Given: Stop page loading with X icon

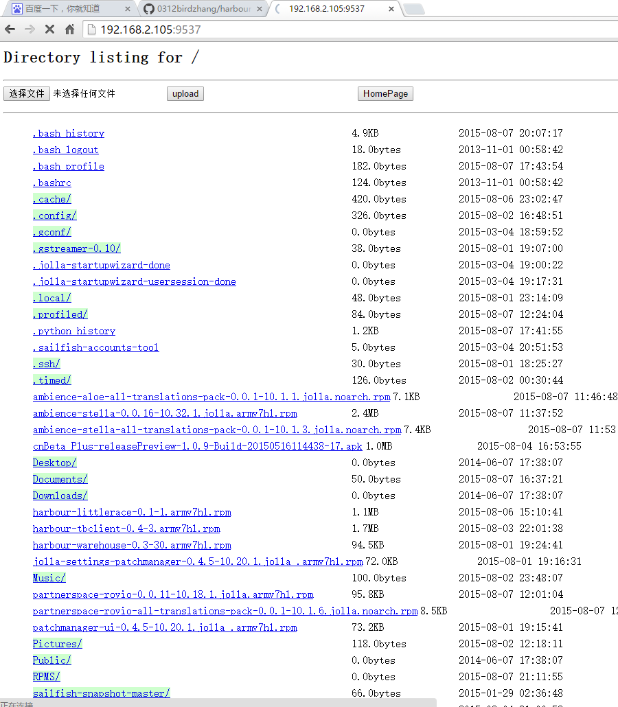Looking at the screenshot, I should tap(49, 30).
